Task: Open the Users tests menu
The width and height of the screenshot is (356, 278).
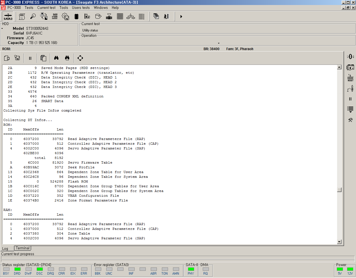Action: coord(81,8)
